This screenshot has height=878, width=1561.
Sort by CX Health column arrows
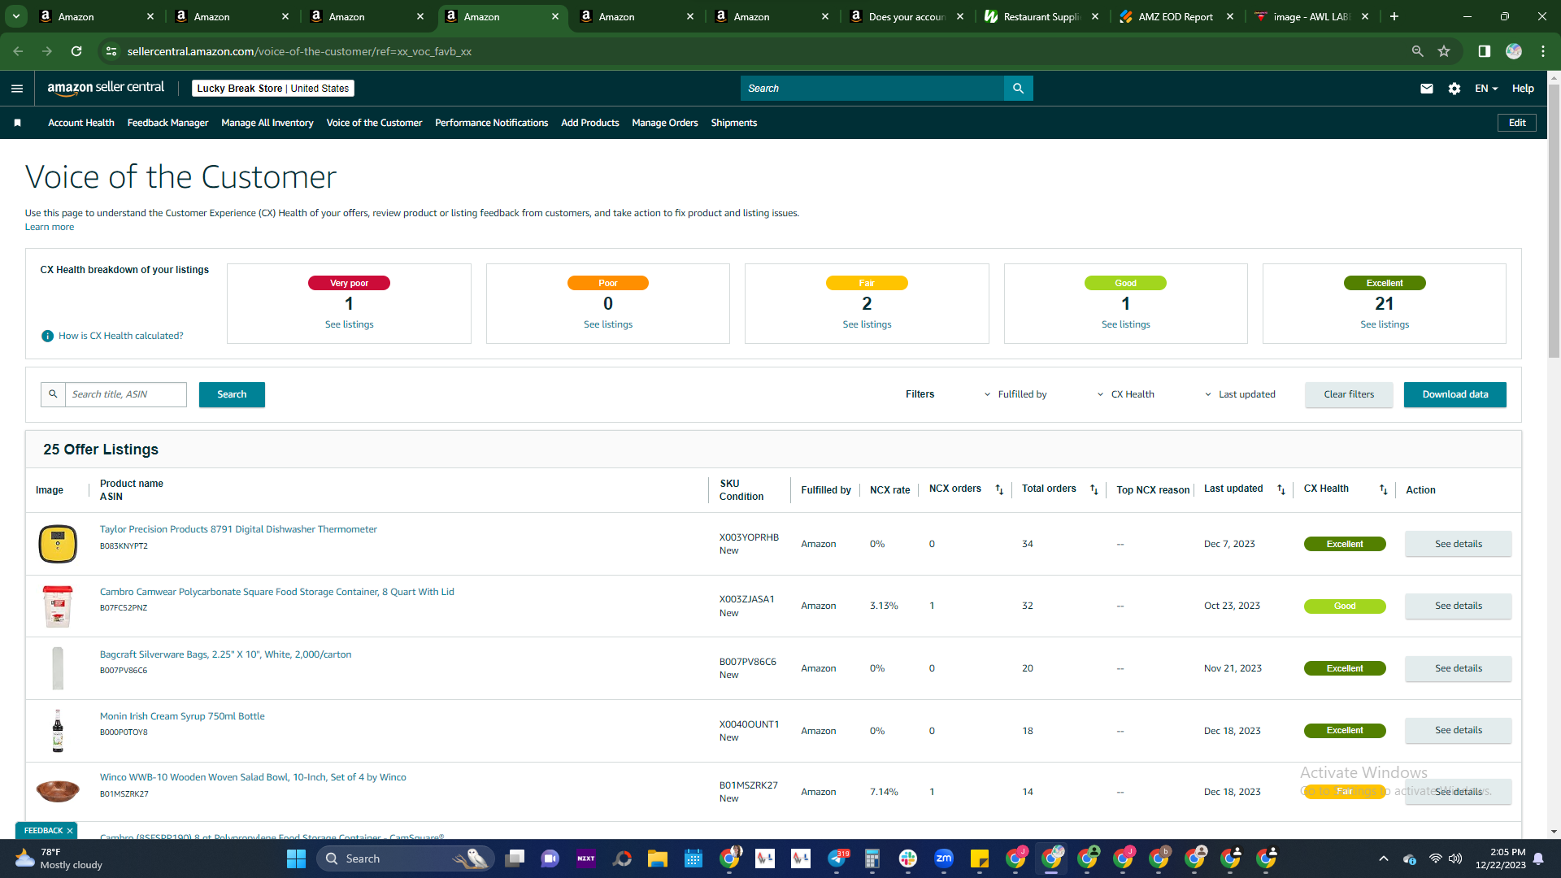point(1384,489)
